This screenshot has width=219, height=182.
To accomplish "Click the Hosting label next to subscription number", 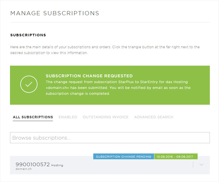I will 57,165.
